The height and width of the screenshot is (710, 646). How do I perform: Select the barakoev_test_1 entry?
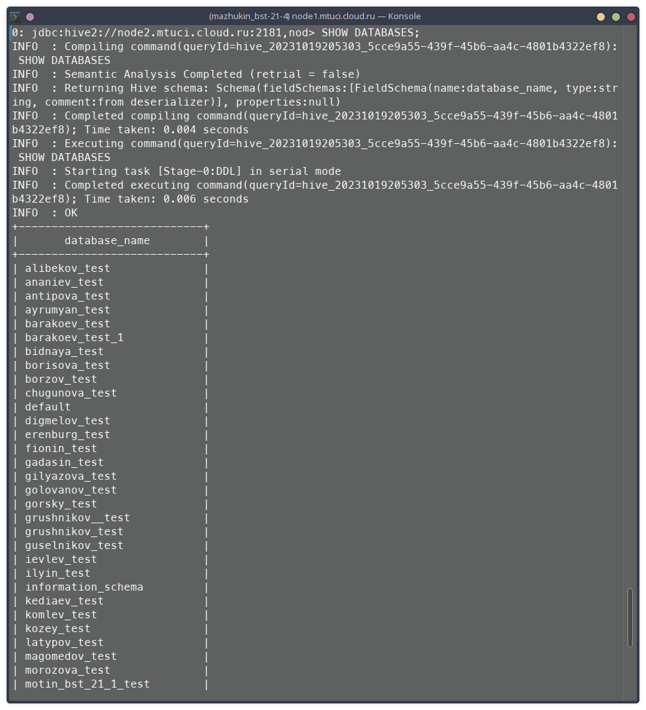tap(74, 337)
